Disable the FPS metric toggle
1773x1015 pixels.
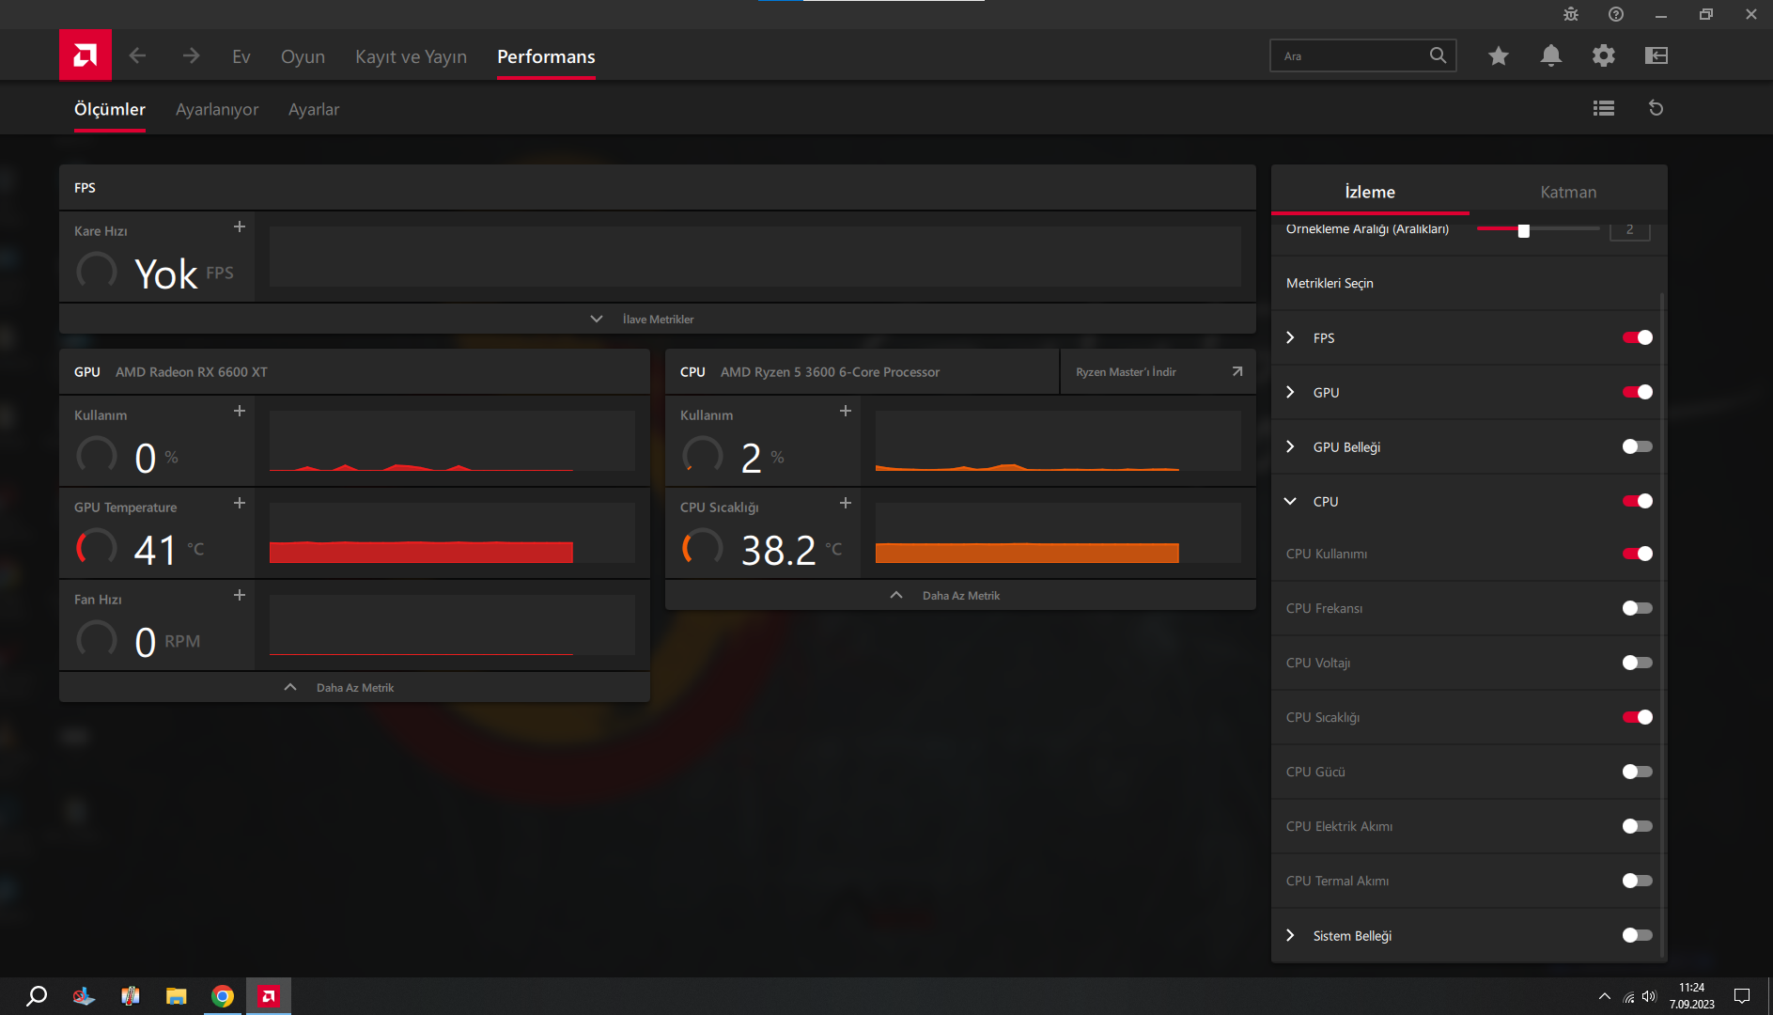[1637, 337]
